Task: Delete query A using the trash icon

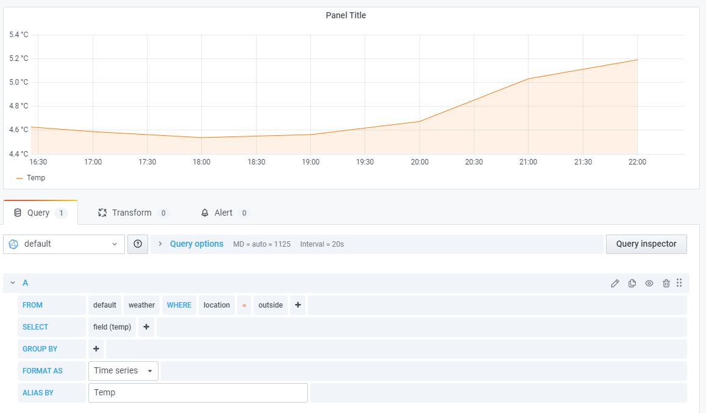Action: (666, 283)
